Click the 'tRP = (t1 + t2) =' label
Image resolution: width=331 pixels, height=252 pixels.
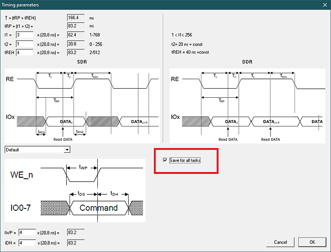click(19, 26)
